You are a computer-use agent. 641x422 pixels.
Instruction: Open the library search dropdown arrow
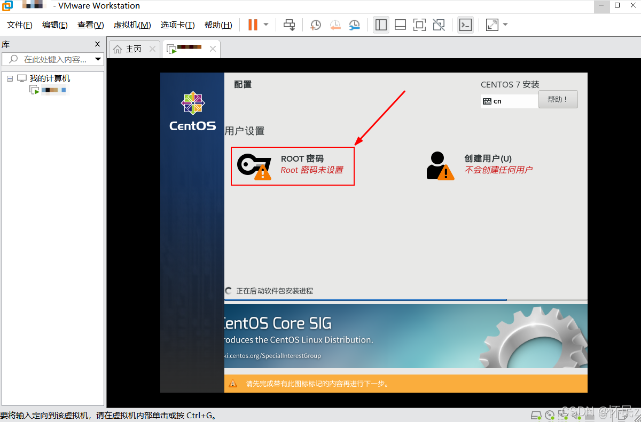[98, 59]
